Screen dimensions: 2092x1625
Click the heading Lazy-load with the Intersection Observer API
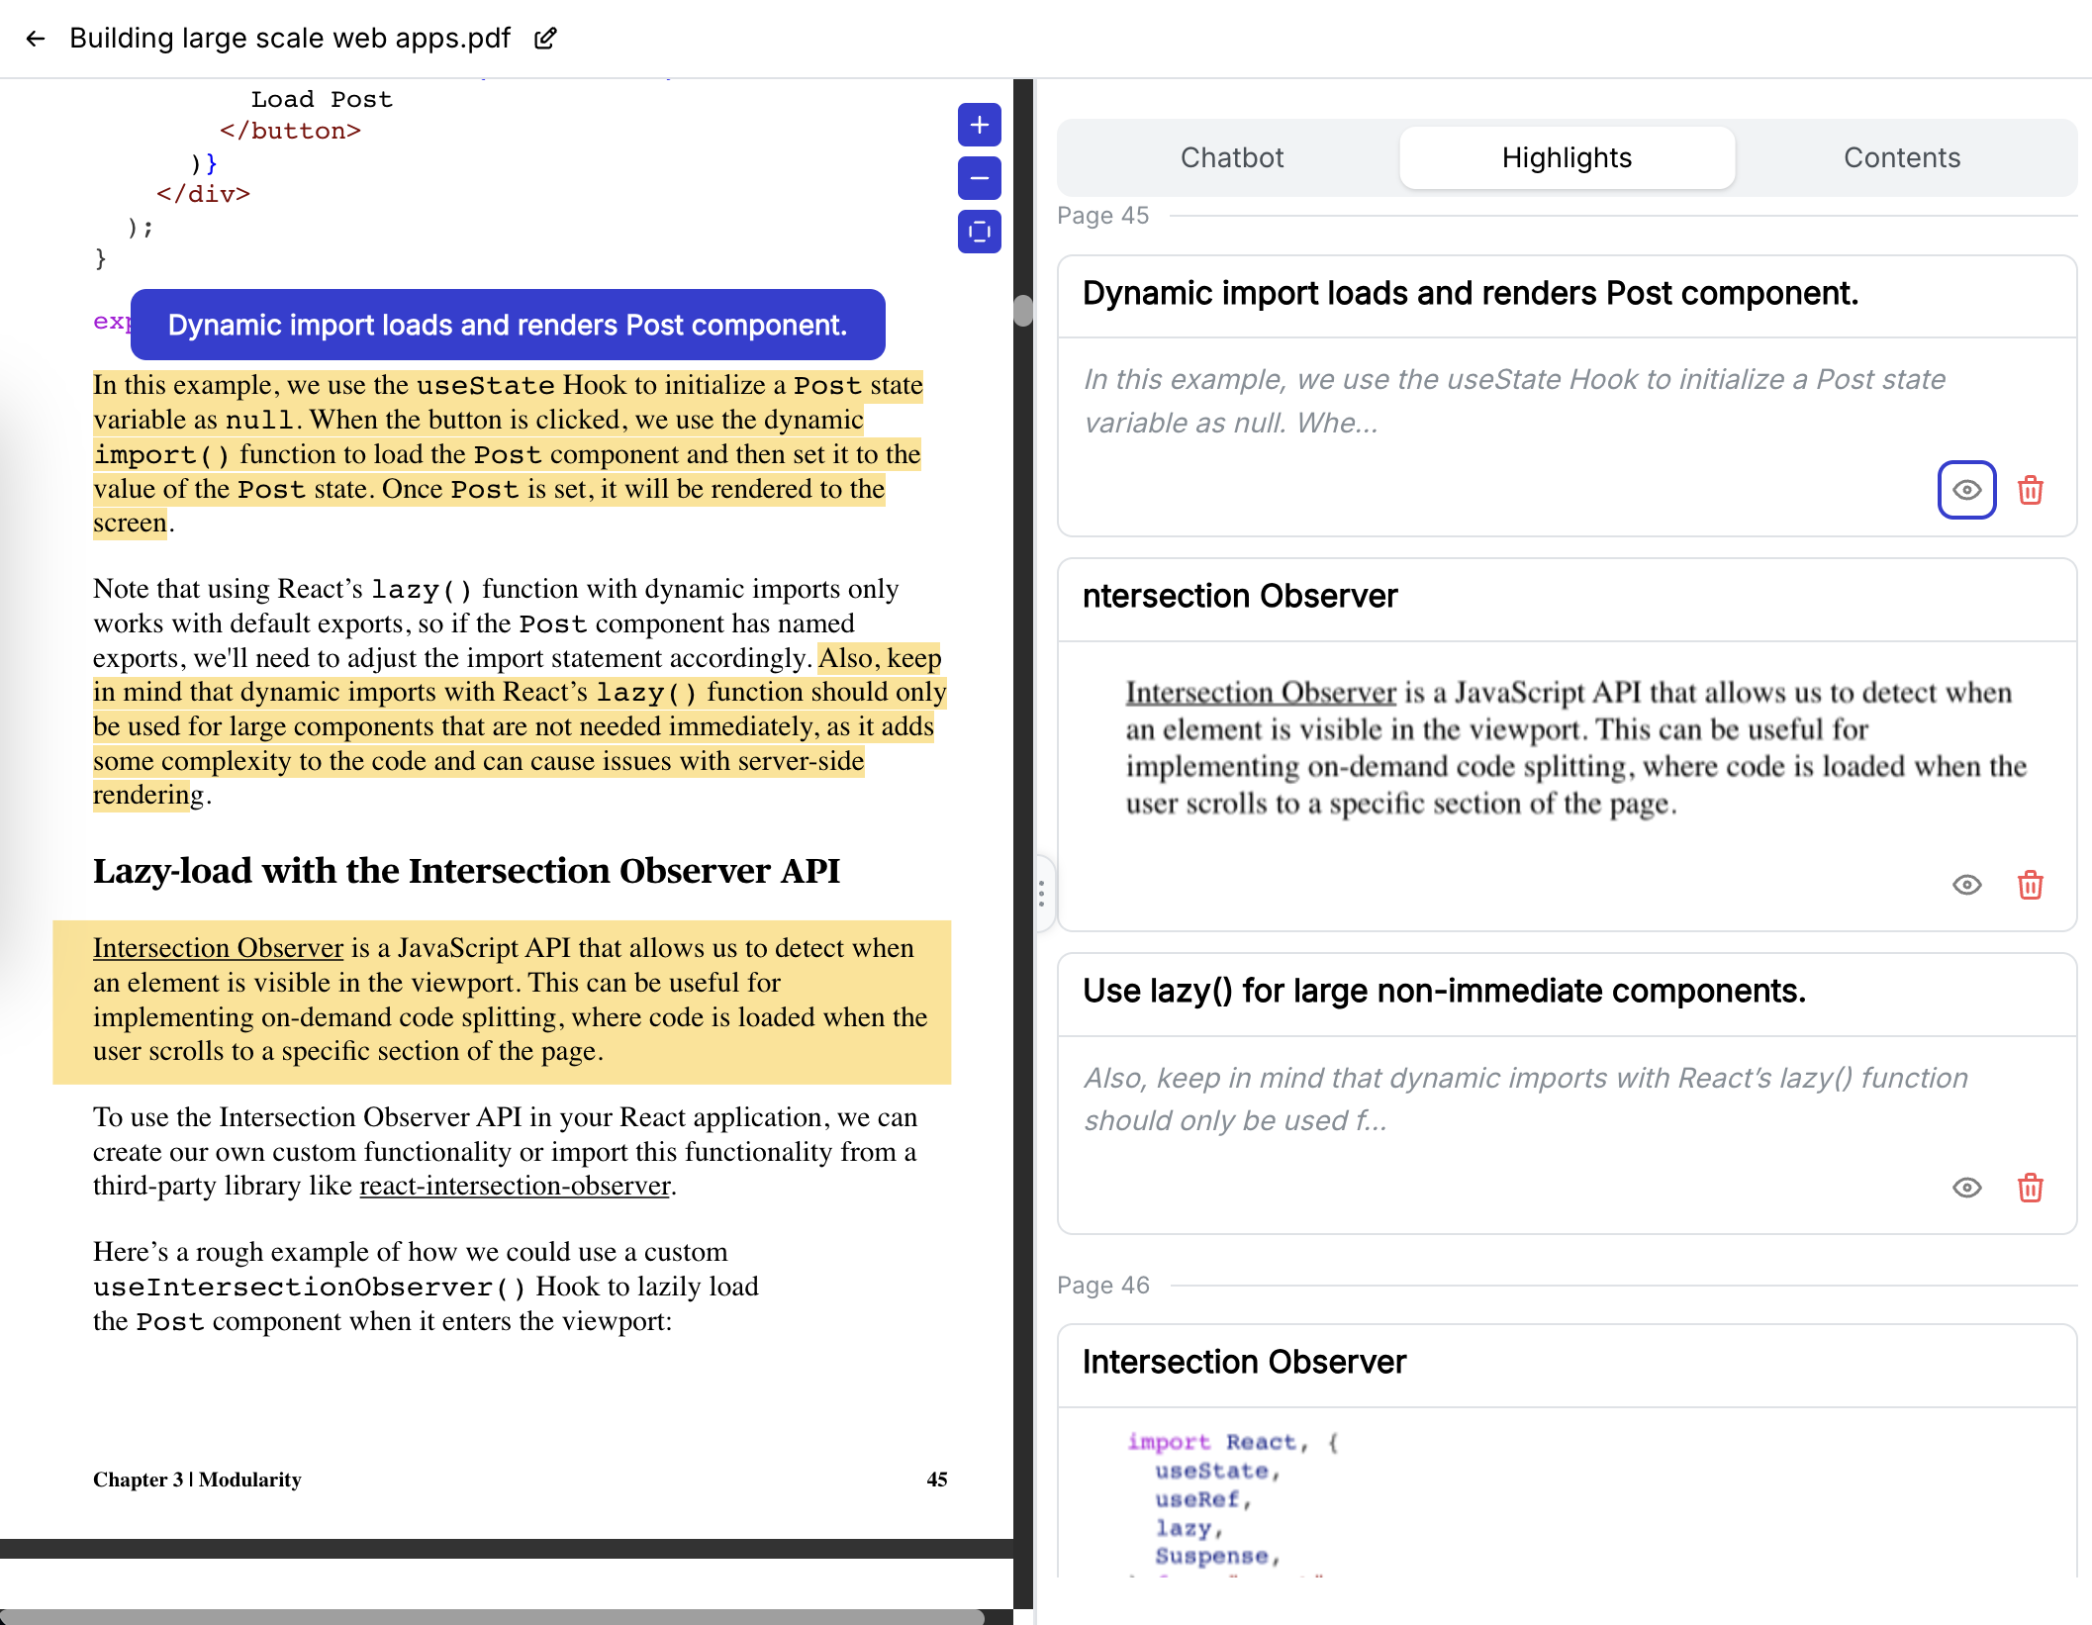click(x=466, y=871)
